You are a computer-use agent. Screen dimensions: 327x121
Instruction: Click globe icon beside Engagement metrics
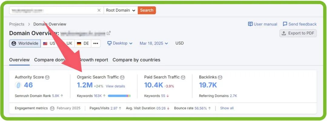[x=52, y=108]
